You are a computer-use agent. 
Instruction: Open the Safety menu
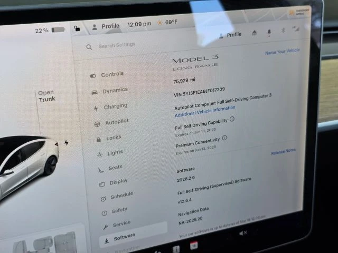(x=115, y=211)
